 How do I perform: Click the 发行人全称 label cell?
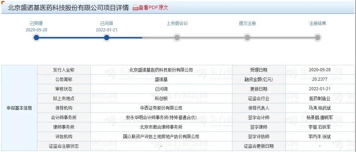coord(64,70)
